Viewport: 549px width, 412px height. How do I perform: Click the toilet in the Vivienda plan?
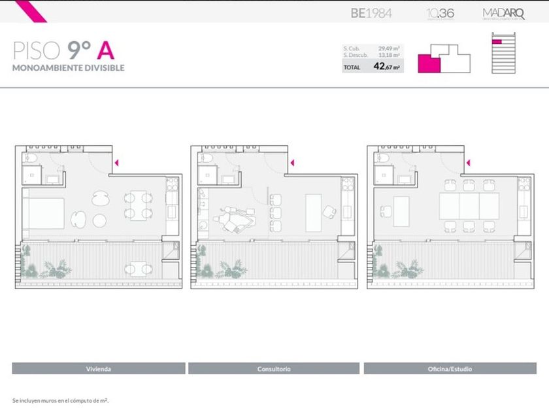29,159
